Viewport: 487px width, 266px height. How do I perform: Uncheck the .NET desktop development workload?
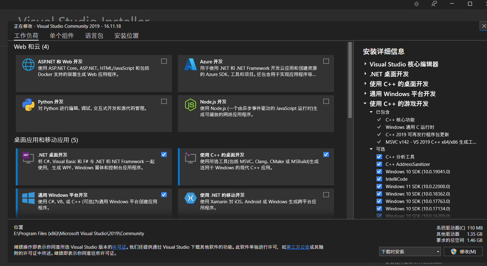pos(164,154)
